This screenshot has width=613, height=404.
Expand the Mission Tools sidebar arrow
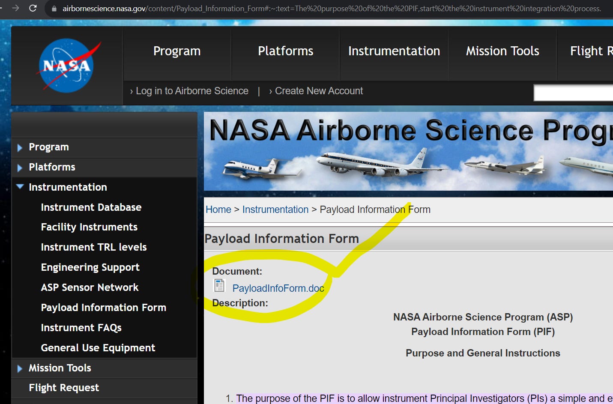(x=20, y=368)
